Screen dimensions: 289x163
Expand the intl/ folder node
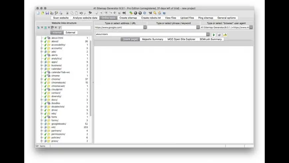click(42, 127)
